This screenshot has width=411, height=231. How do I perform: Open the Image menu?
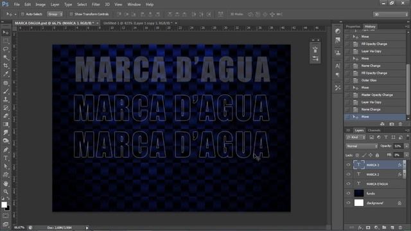pos(40,4)
